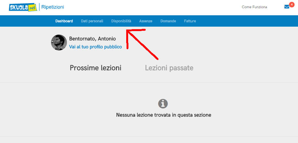Click the red notification badge showing 4
This screenshot has width=298, height=143.
point(291,4)
